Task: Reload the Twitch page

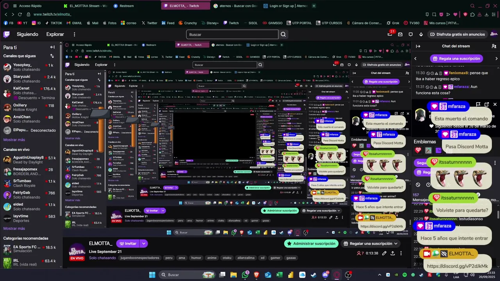Action: pyautogui.click(x=20, y=14)
